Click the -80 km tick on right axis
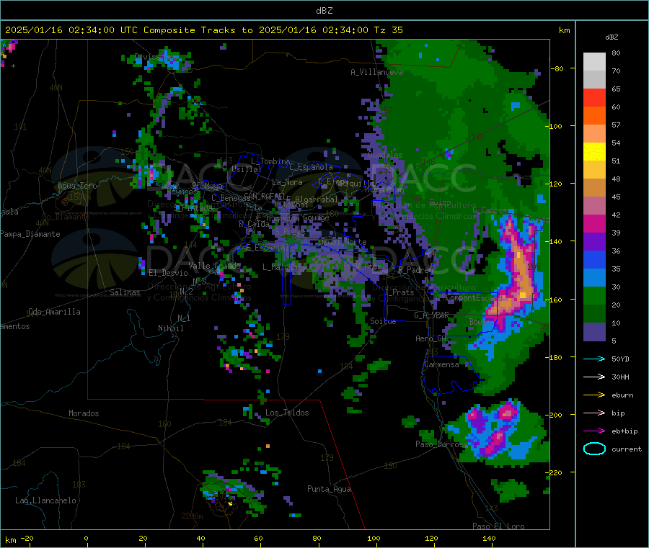Viewport: 649px width, 548px height. tap(557, 68)
